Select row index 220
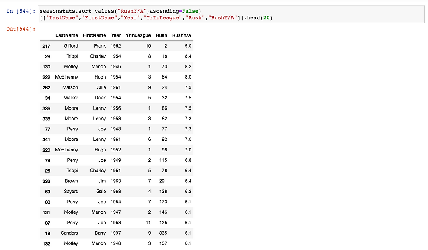This screenshot has height=250, width=428. point(46,150)
